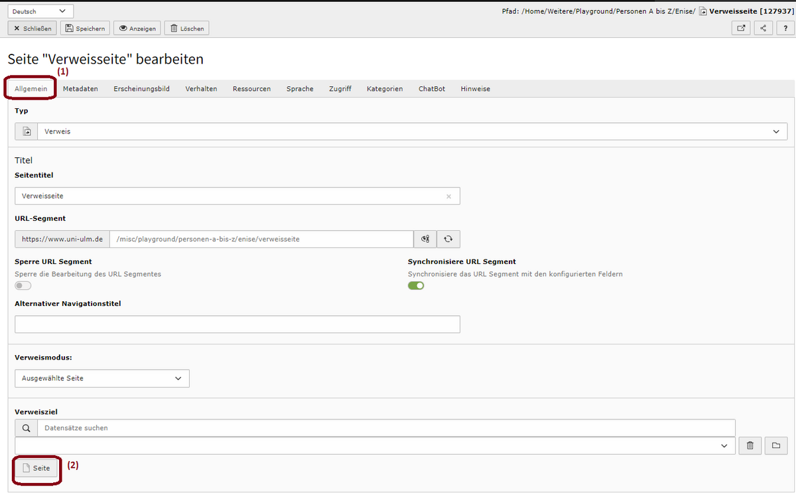Image resolution: width=796 pixels, height=493 pixels.
Task: Remove Verweisziel entry with trash icon
Action: (750, 445)
